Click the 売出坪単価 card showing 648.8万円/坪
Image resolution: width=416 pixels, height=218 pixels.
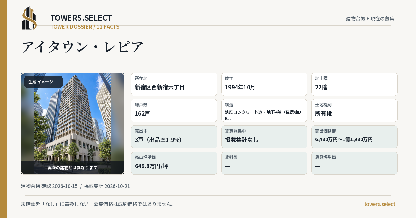point(174,163)
